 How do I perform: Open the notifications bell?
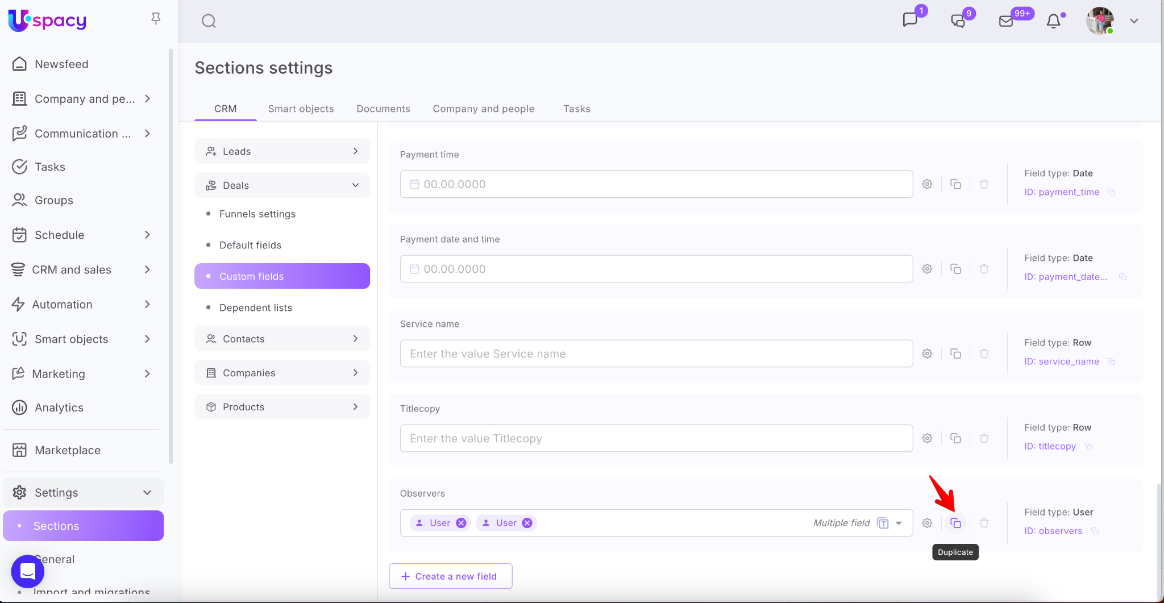[1053, 21]
